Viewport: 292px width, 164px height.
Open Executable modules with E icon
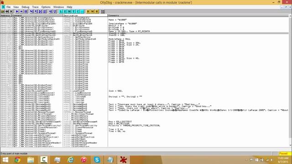65,11
